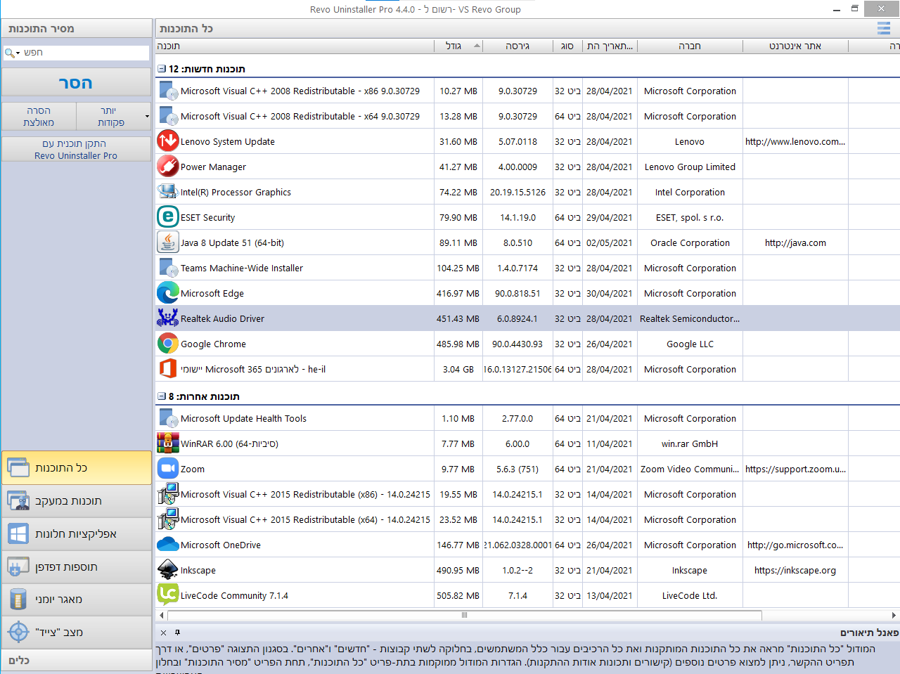Collapse the 12 new programs group
The image size is (900, 674).
162,69
